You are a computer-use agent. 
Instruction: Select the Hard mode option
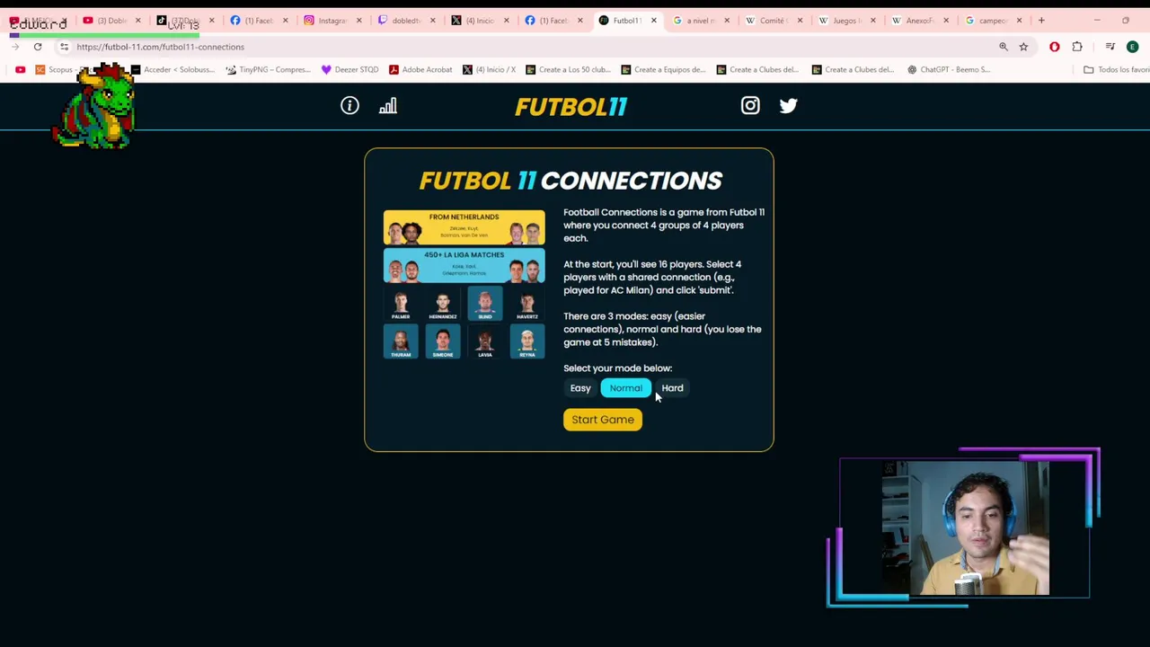[672, 388]
